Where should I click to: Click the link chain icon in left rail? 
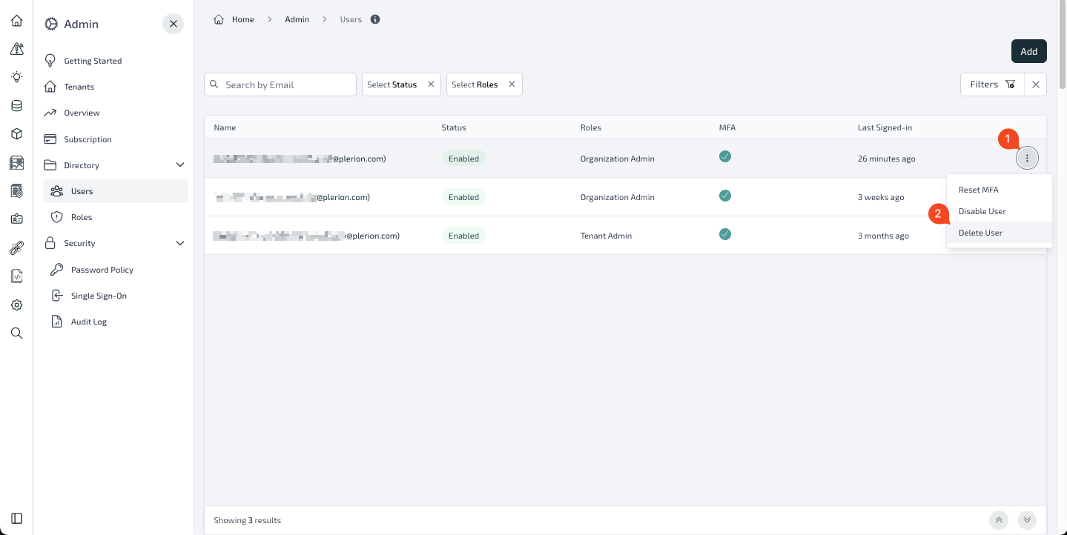pyautogui.click(x=16, y=247)
